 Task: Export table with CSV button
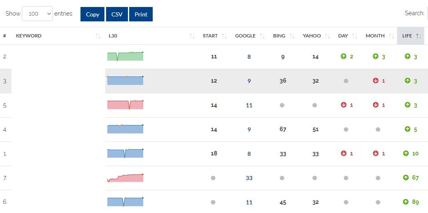[x=117, y=14]
